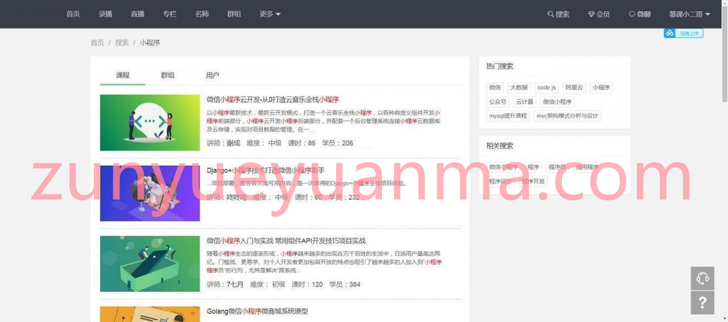The height and width of the screenshot is (322, 728).
Task: Click the purple thumbnail of the Django course
Action: tap(150, 193)
